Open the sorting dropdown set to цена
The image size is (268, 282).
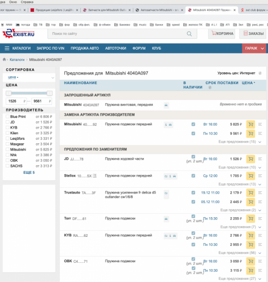pyautogui.click(x=29, y=77)
